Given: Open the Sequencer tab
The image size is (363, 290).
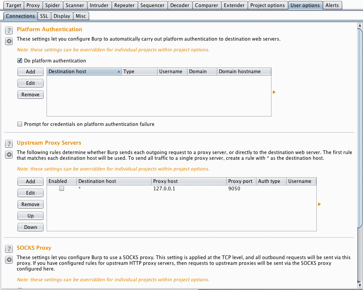Looking at the screenshot, I should 152,5.
